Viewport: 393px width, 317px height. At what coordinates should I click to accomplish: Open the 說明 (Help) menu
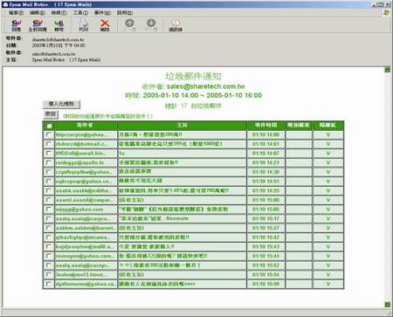125,13
